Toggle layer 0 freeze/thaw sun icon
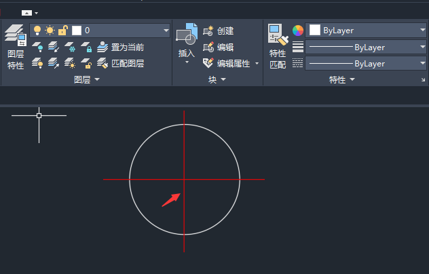This screenshot has height=274, width=429. coord(50,31)
